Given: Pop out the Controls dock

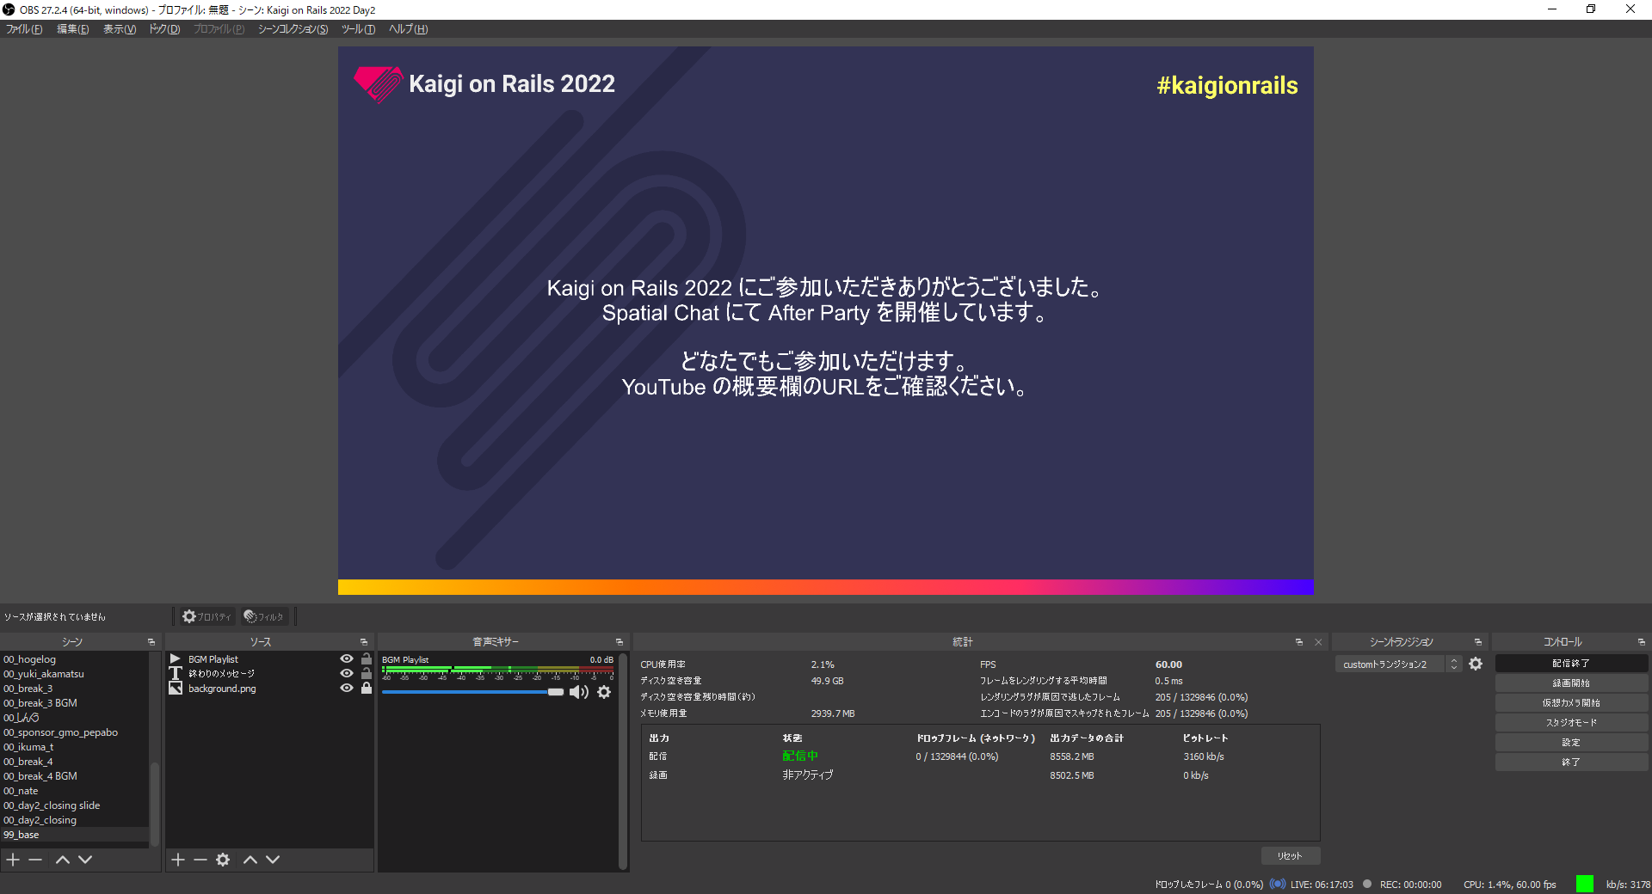Looking at the screenshot, I should (1642, 642).
